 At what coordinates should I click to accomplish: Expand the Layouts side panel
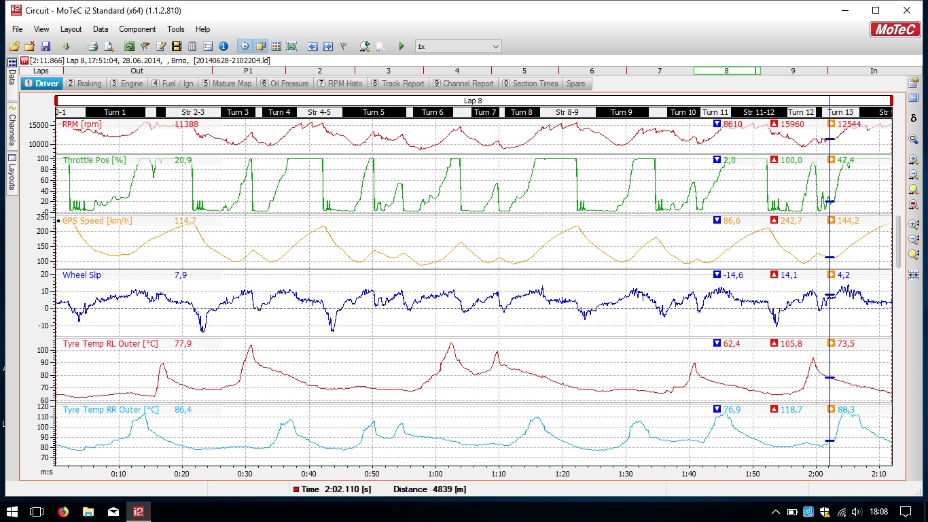click(x=12, y=173)
